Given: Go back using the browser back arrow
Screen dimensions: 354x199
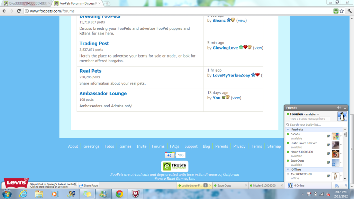Looking at the screenshot, I should click(4, 11).
